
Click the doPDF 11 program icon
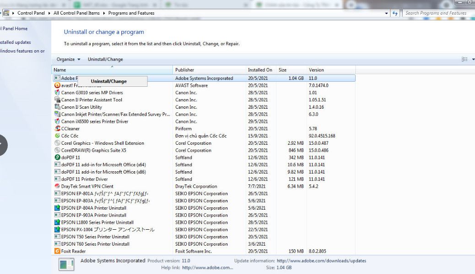click(x=57, y=158)
